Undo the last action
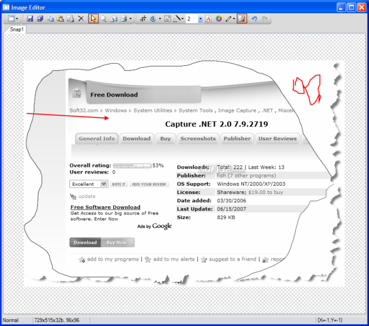369x326 pixels. tap(254, 18)
